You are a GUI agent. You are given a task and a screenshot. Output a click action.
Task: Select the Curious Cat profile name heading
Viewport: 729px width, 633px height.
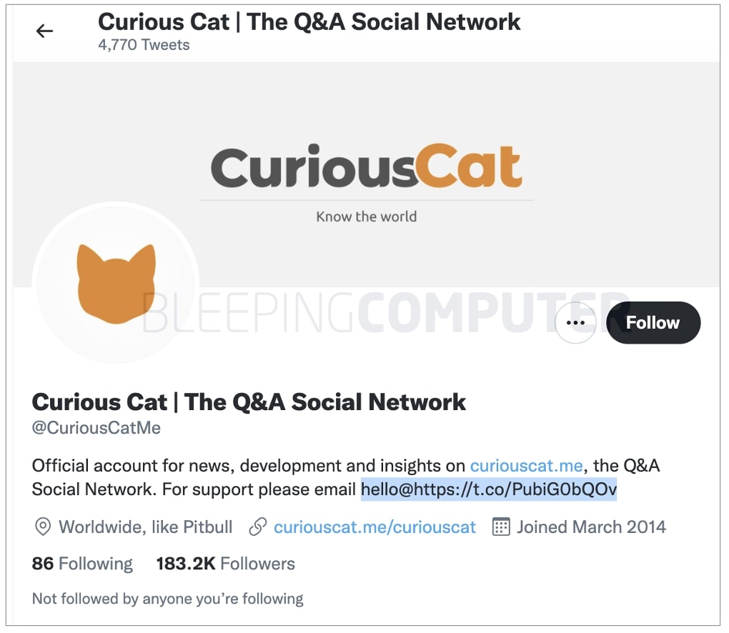pos(248,402)
